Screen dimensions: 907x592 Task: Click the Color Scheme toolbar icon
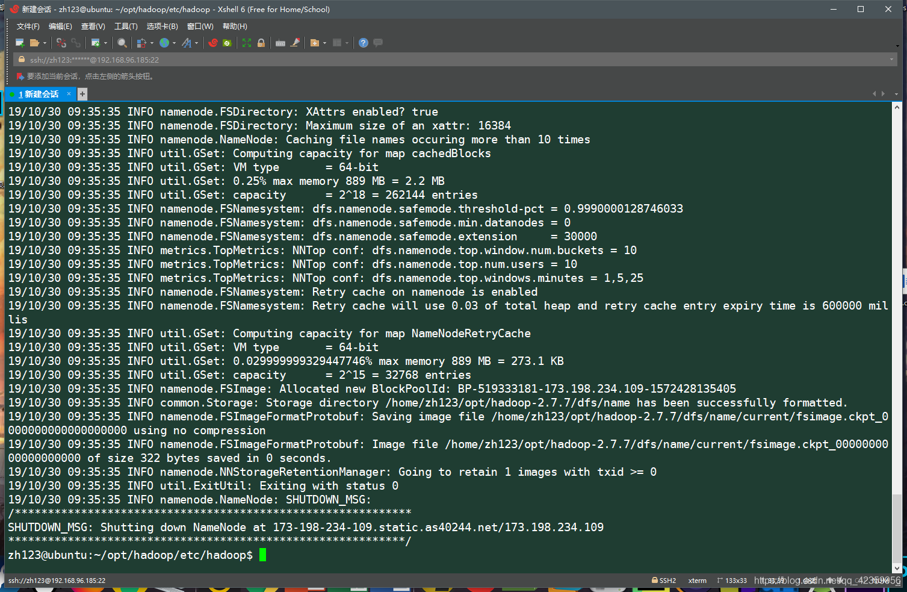click(x=141, y=43)
